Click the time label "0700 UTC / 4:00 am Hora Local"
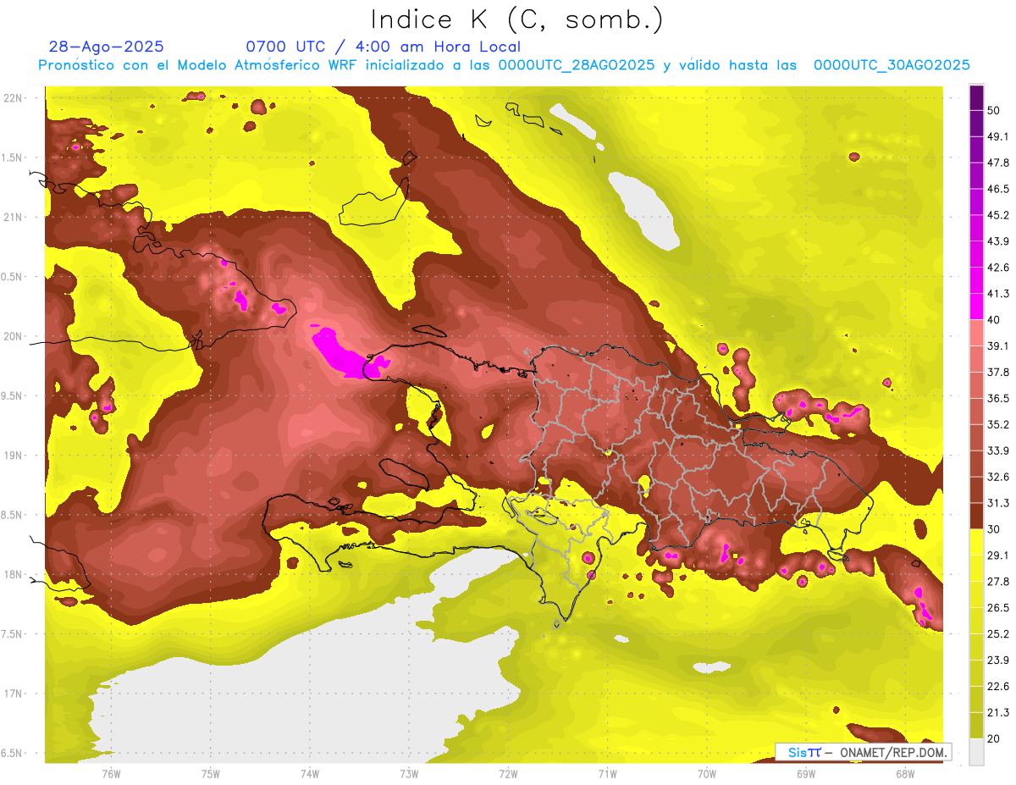This screenshot has height=785, width=1016. (384, 47)
